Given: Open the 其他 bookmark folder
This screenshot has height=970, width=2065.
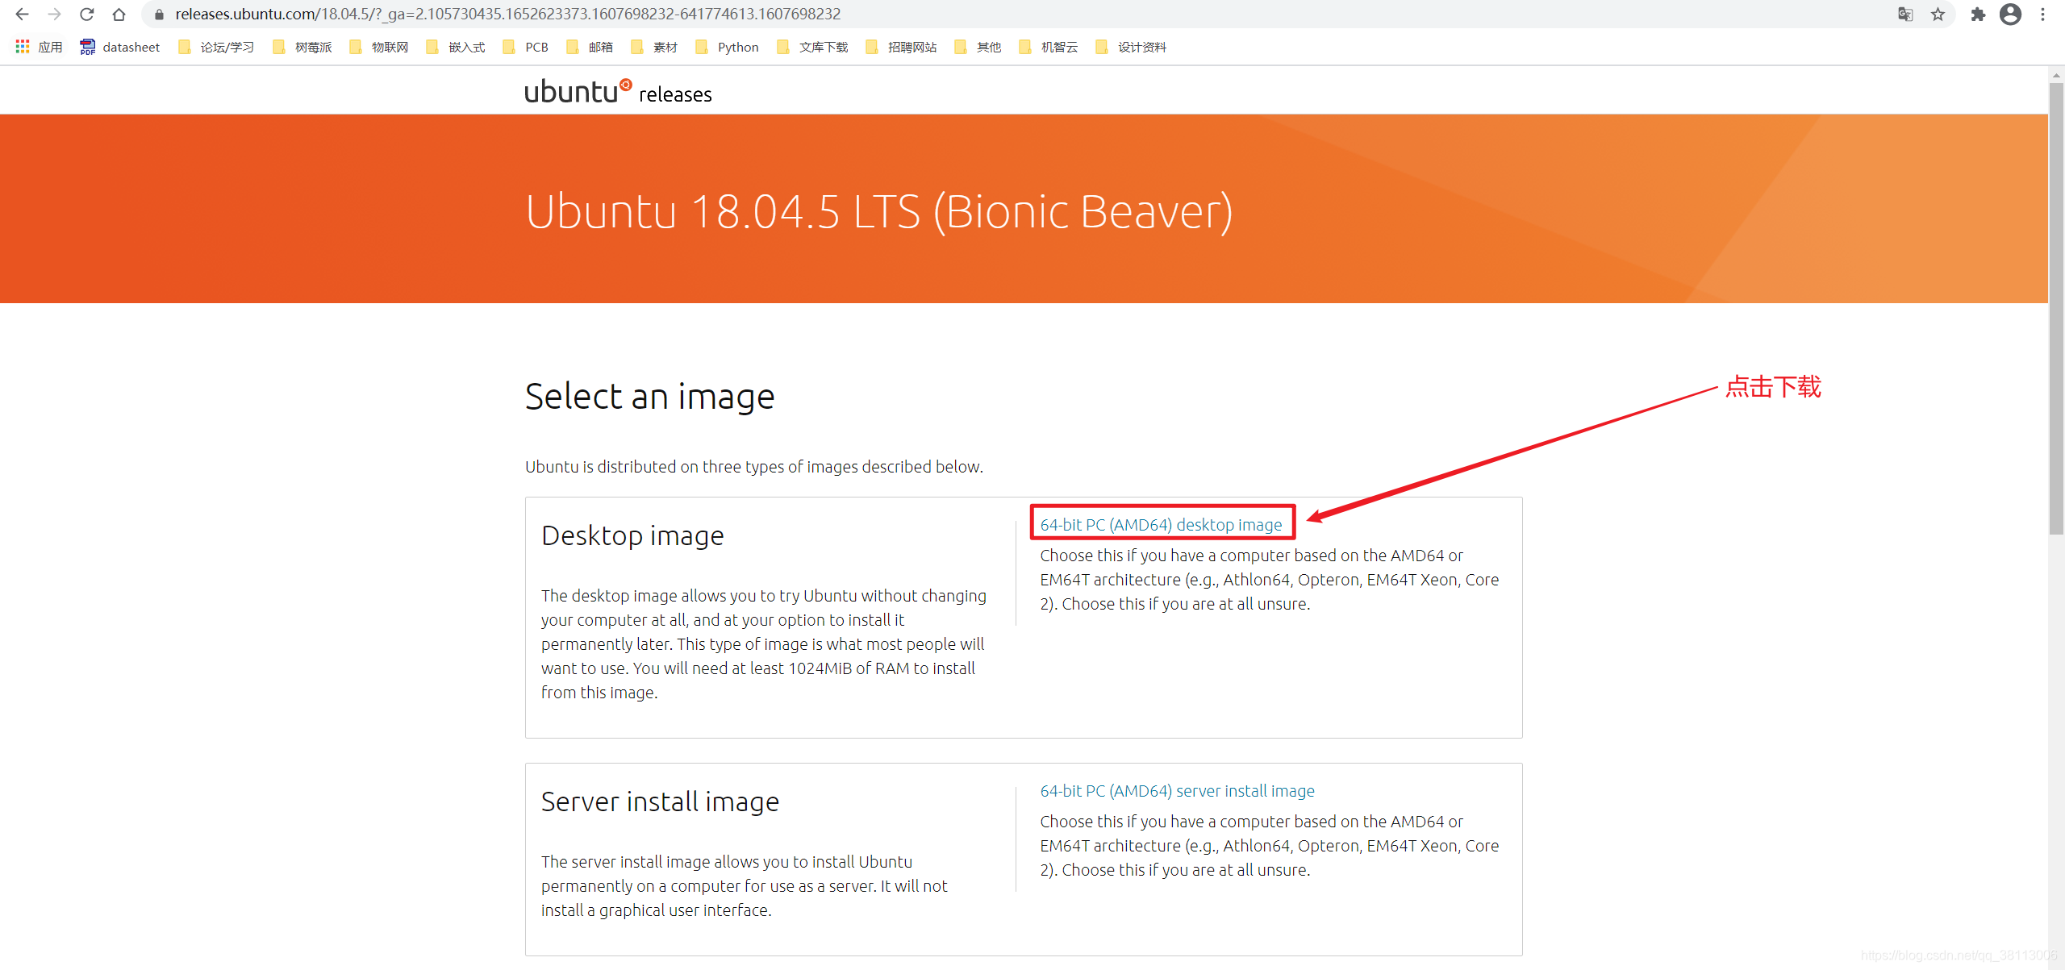Looking at the screenshot, I should [x=978, y=47].
